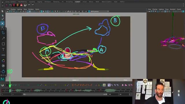Click the gamma value field showing 1.00
Viewport: 185px width, 104px height.
tap(86, 12)
